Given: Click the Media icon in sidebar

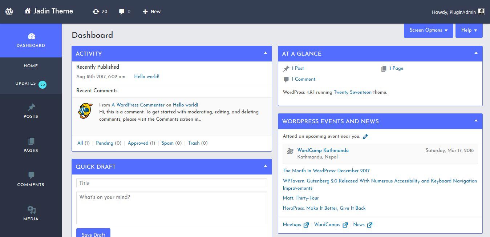Looking at the screenshot, I should coord(31,210).
